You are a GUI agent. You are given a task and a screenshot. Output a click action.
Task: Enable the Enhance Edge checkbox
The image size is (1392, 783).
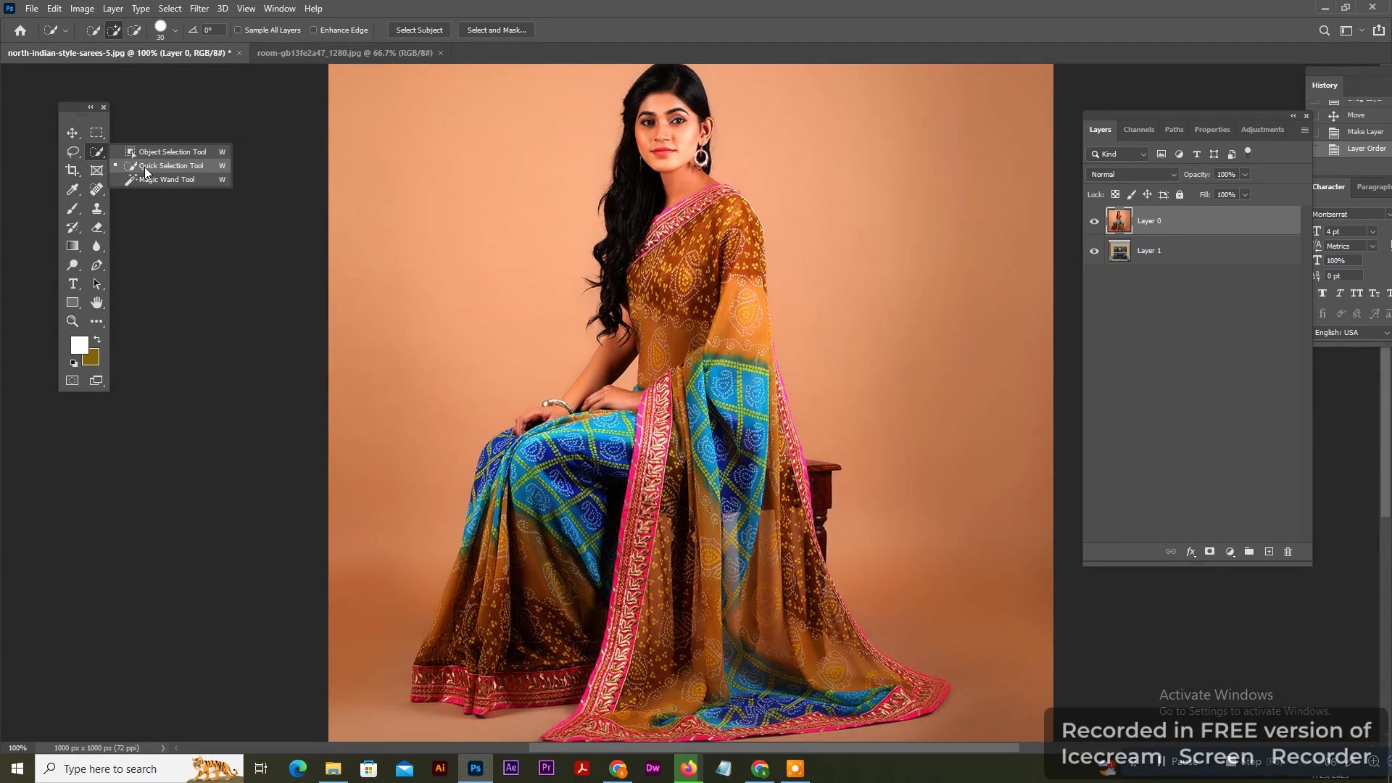click(x=313, y=30)
